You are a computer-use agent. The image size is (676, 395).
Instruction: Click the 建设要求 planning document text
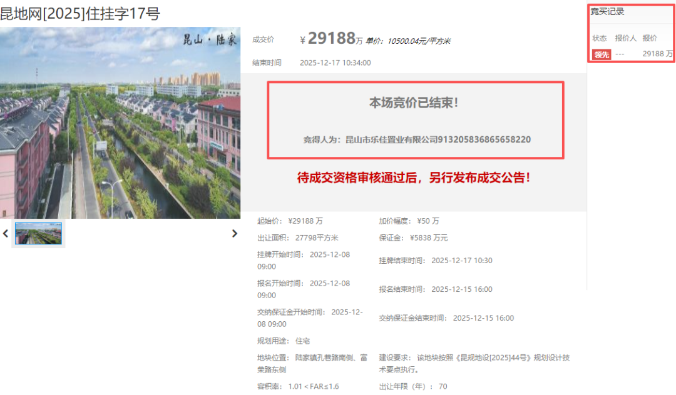point(474,363)
